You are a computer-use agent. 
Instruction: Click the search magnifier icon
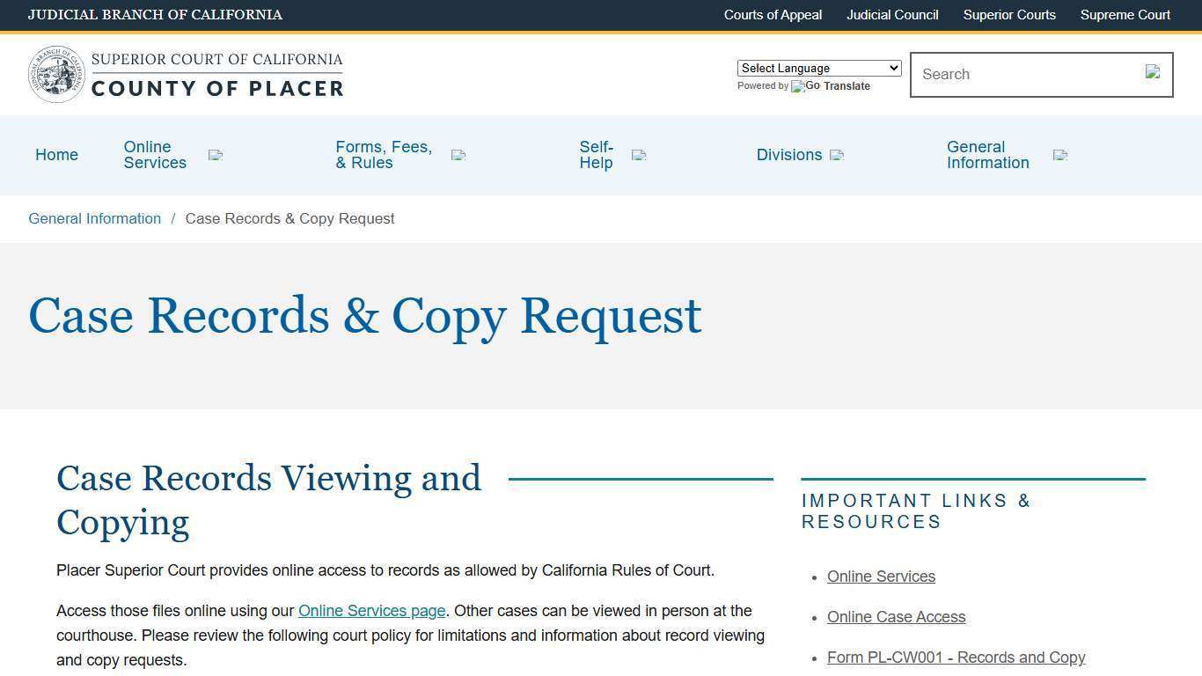(1152, 72)
